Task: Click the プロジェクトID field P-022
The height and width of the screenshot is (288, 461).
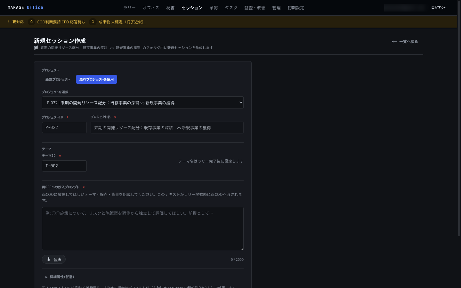Action: pos(64,127)
